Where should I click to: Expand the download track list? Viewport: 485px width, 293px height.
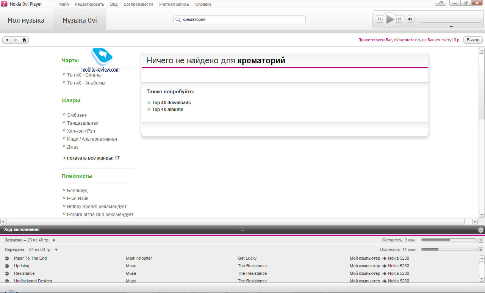[54, 240]
